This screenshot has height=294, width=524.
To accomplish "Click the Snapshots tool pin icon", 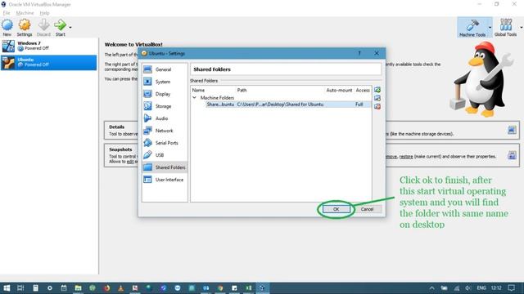I will [512, 155].
